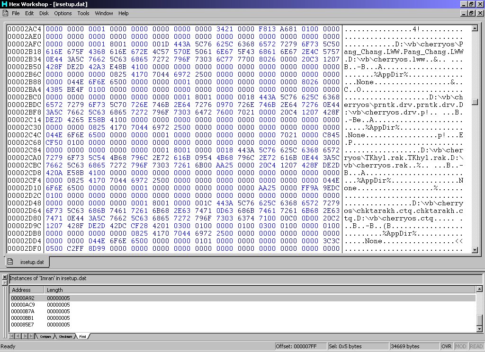The height and width of the screenshot is (352, 485).
Task: Click the small arrow button below the results panel close button
Action: coord(5,283)
